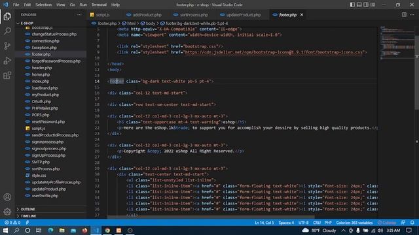
Task: Change indentation via Spaces: 4
Action: 286,223
